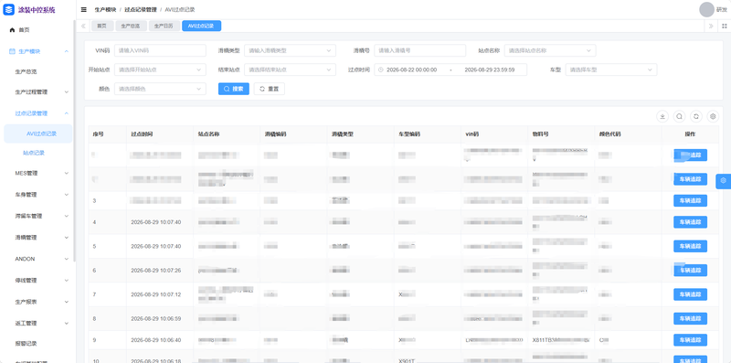The image size is (731, 363).
Task: Click the 首页 home icon in sidebar
Action: point(12,30)
